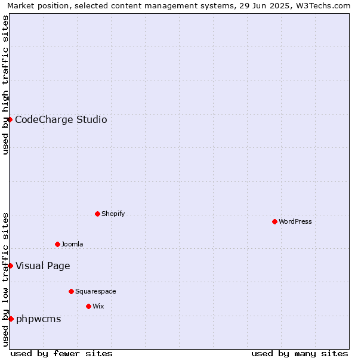The width and height of the screenshot is (358, 358).
Task: Select the 'WordPress' label
Action: [x=295, y=221]
